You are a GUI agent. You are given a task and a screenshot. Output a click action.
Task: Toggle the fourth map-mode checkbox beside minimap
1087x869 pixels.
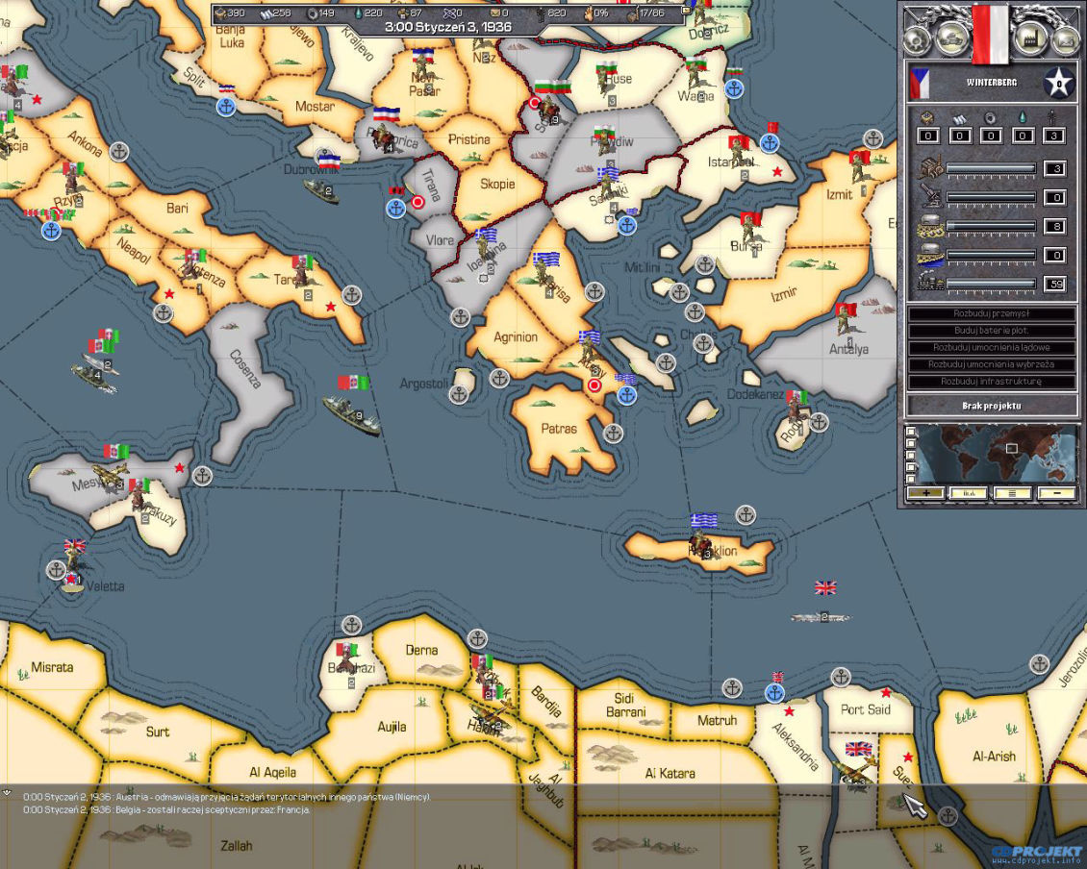911,468
